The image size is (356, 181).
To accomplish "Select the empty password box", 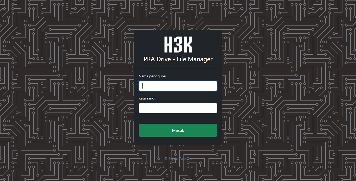I will click(178, 108).
